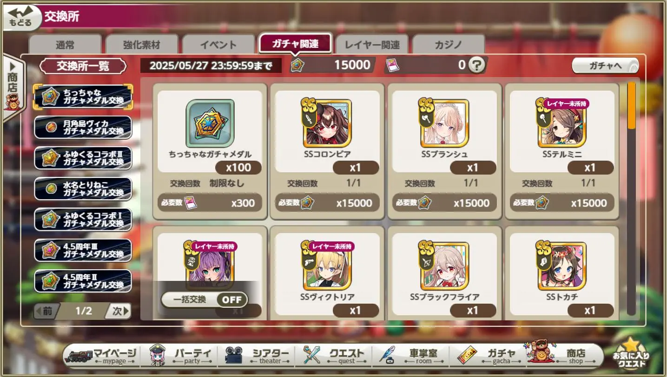Click the orange vertical scrollbar handle
The image size is (667, 377).
pos(631,105)
